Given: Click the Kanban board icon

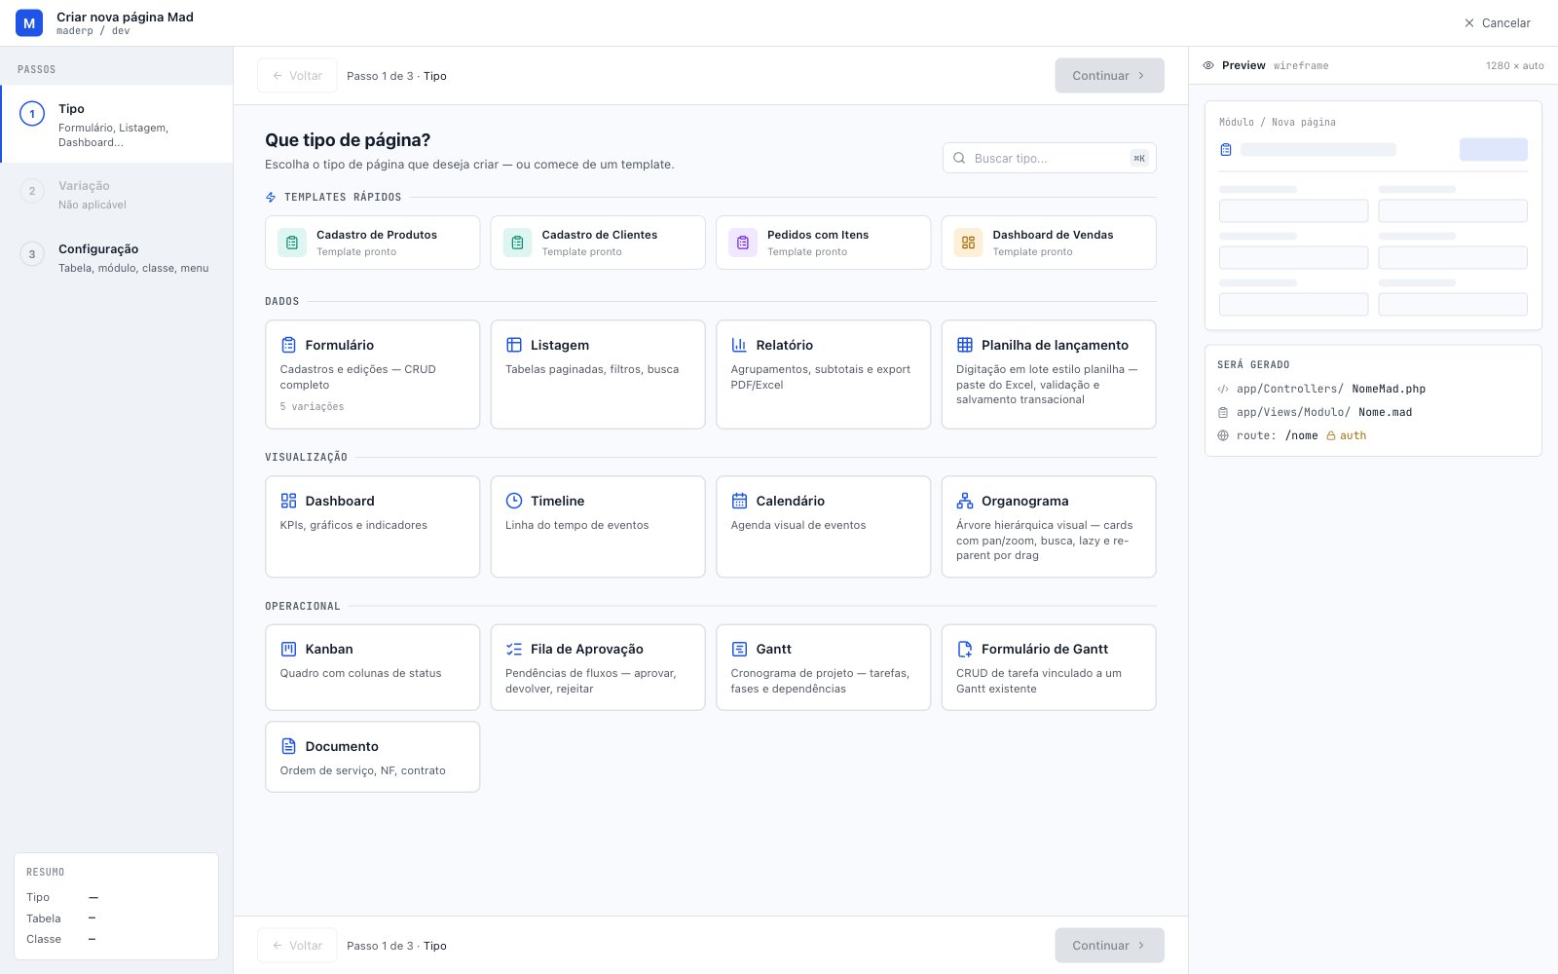Looking at the screenshot, I should click(288, 649).
